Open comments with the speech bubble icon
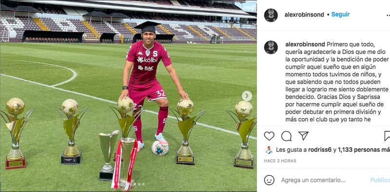Image resolution: width=390 pixels, height=192 pixels. [286, 136]
